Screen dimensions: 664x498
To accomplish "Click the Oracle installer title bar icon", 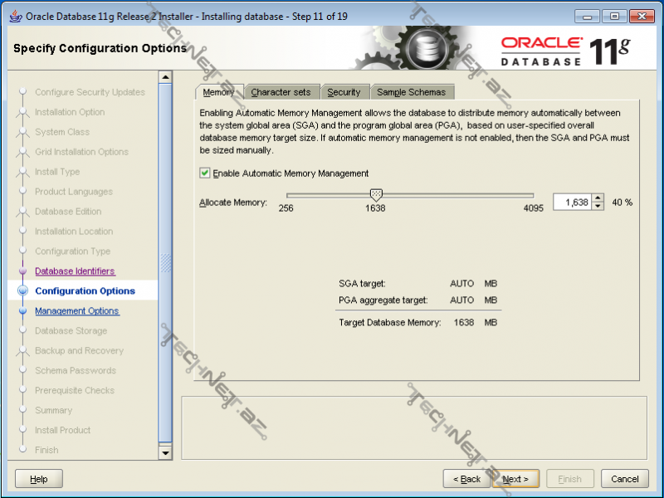I will coord(16,16).
